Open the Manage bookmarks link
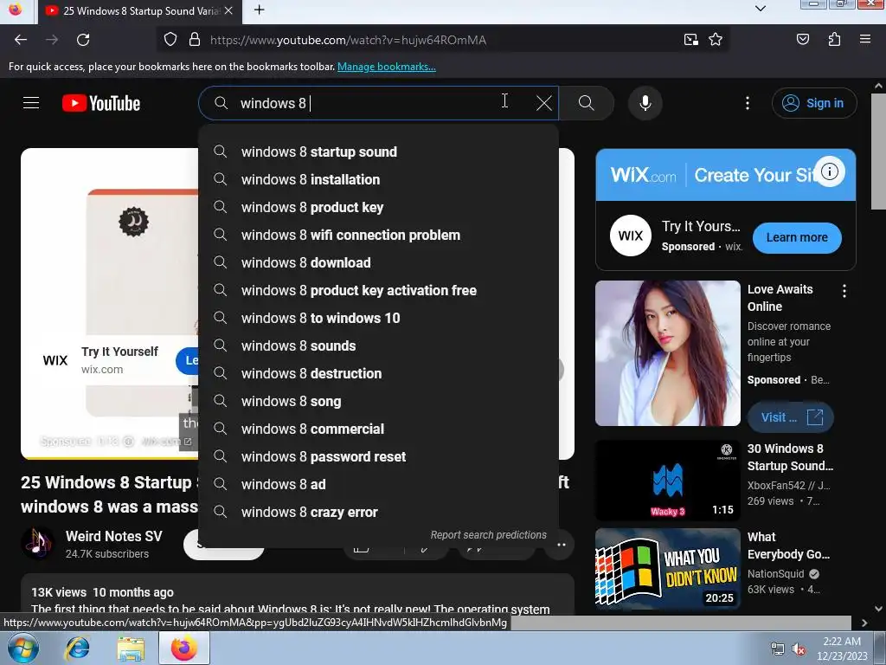The height and width of the screenshot is (665, 886). click(387, 67)
